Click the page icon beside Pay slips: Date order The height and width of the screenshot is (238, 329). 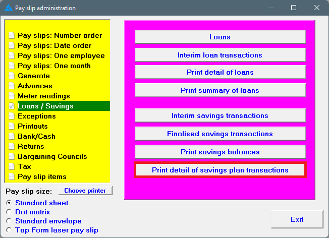(12, 45)
